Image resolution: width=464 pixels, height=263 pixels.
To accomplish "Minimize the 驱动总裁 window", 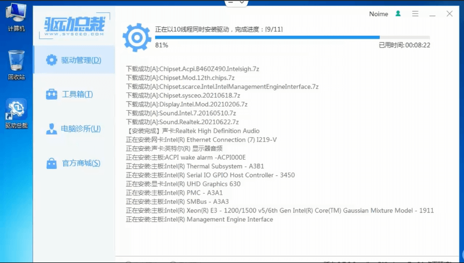I will (432, 14).
